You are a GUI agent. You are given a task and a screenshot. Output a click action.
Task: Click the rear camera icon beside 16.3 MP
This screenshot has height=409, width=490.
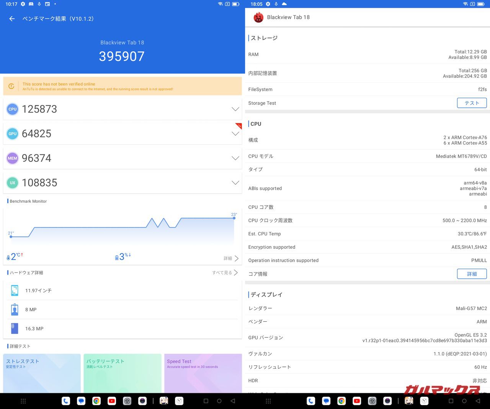(15, 329)
